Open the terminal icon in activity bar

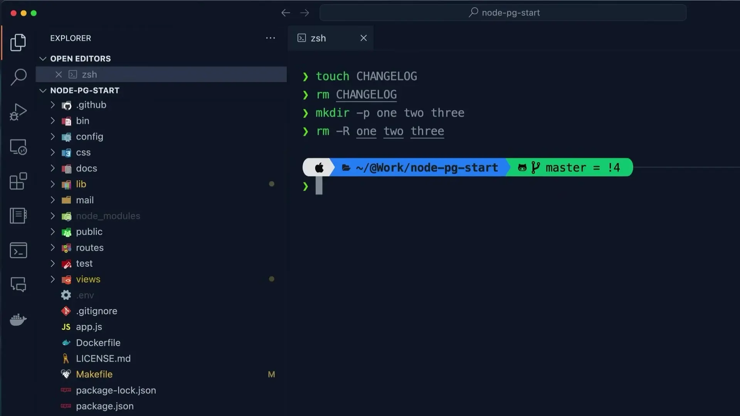(x=18, y=250)
